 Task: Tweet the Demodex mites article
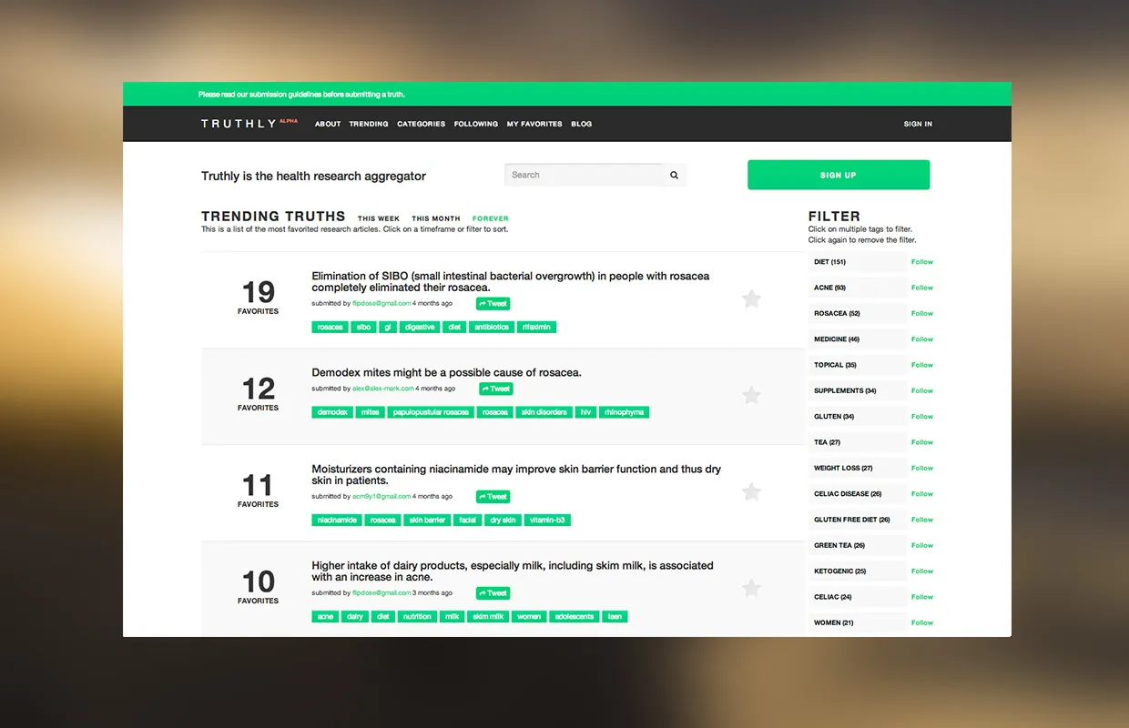pyautogui.click(x=495, y=388)
